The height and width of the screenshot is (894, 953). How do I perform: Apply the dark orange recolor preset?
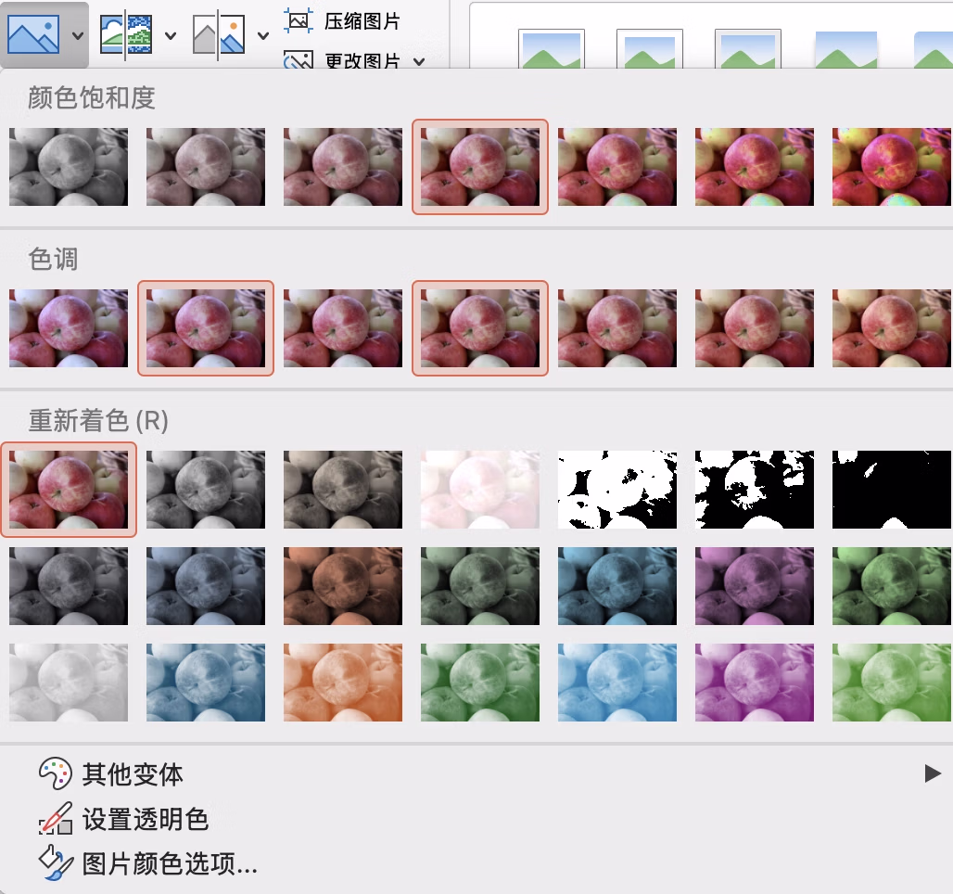click(343, 586)
